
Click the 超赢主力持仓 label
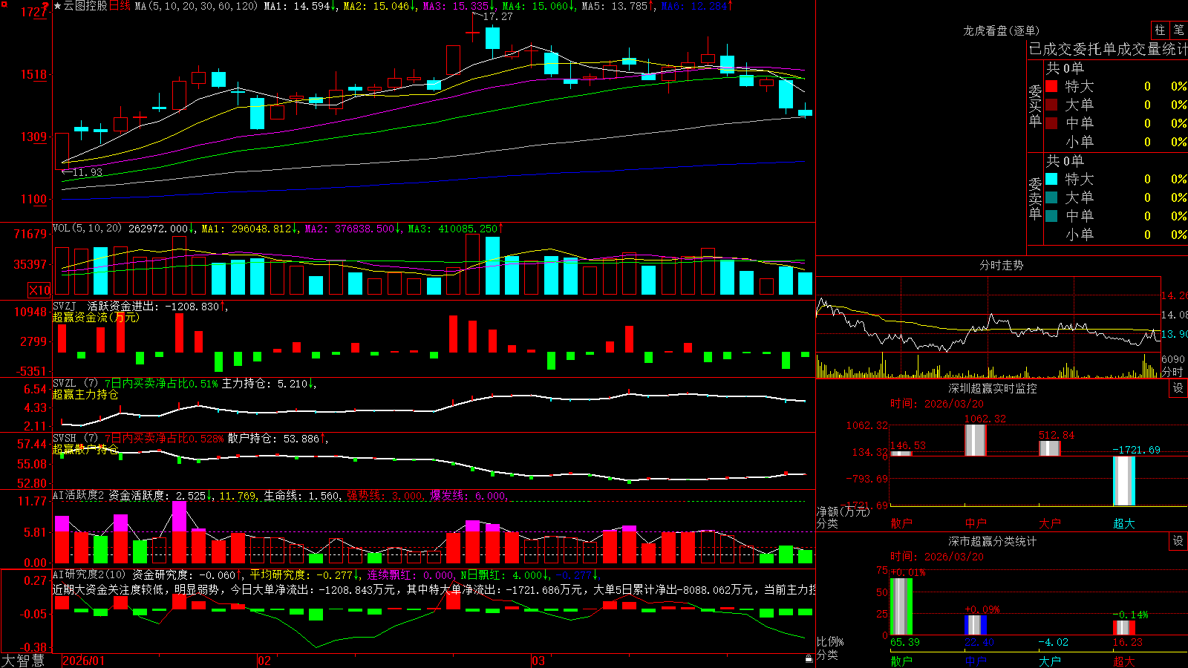[x=85, y=394]
